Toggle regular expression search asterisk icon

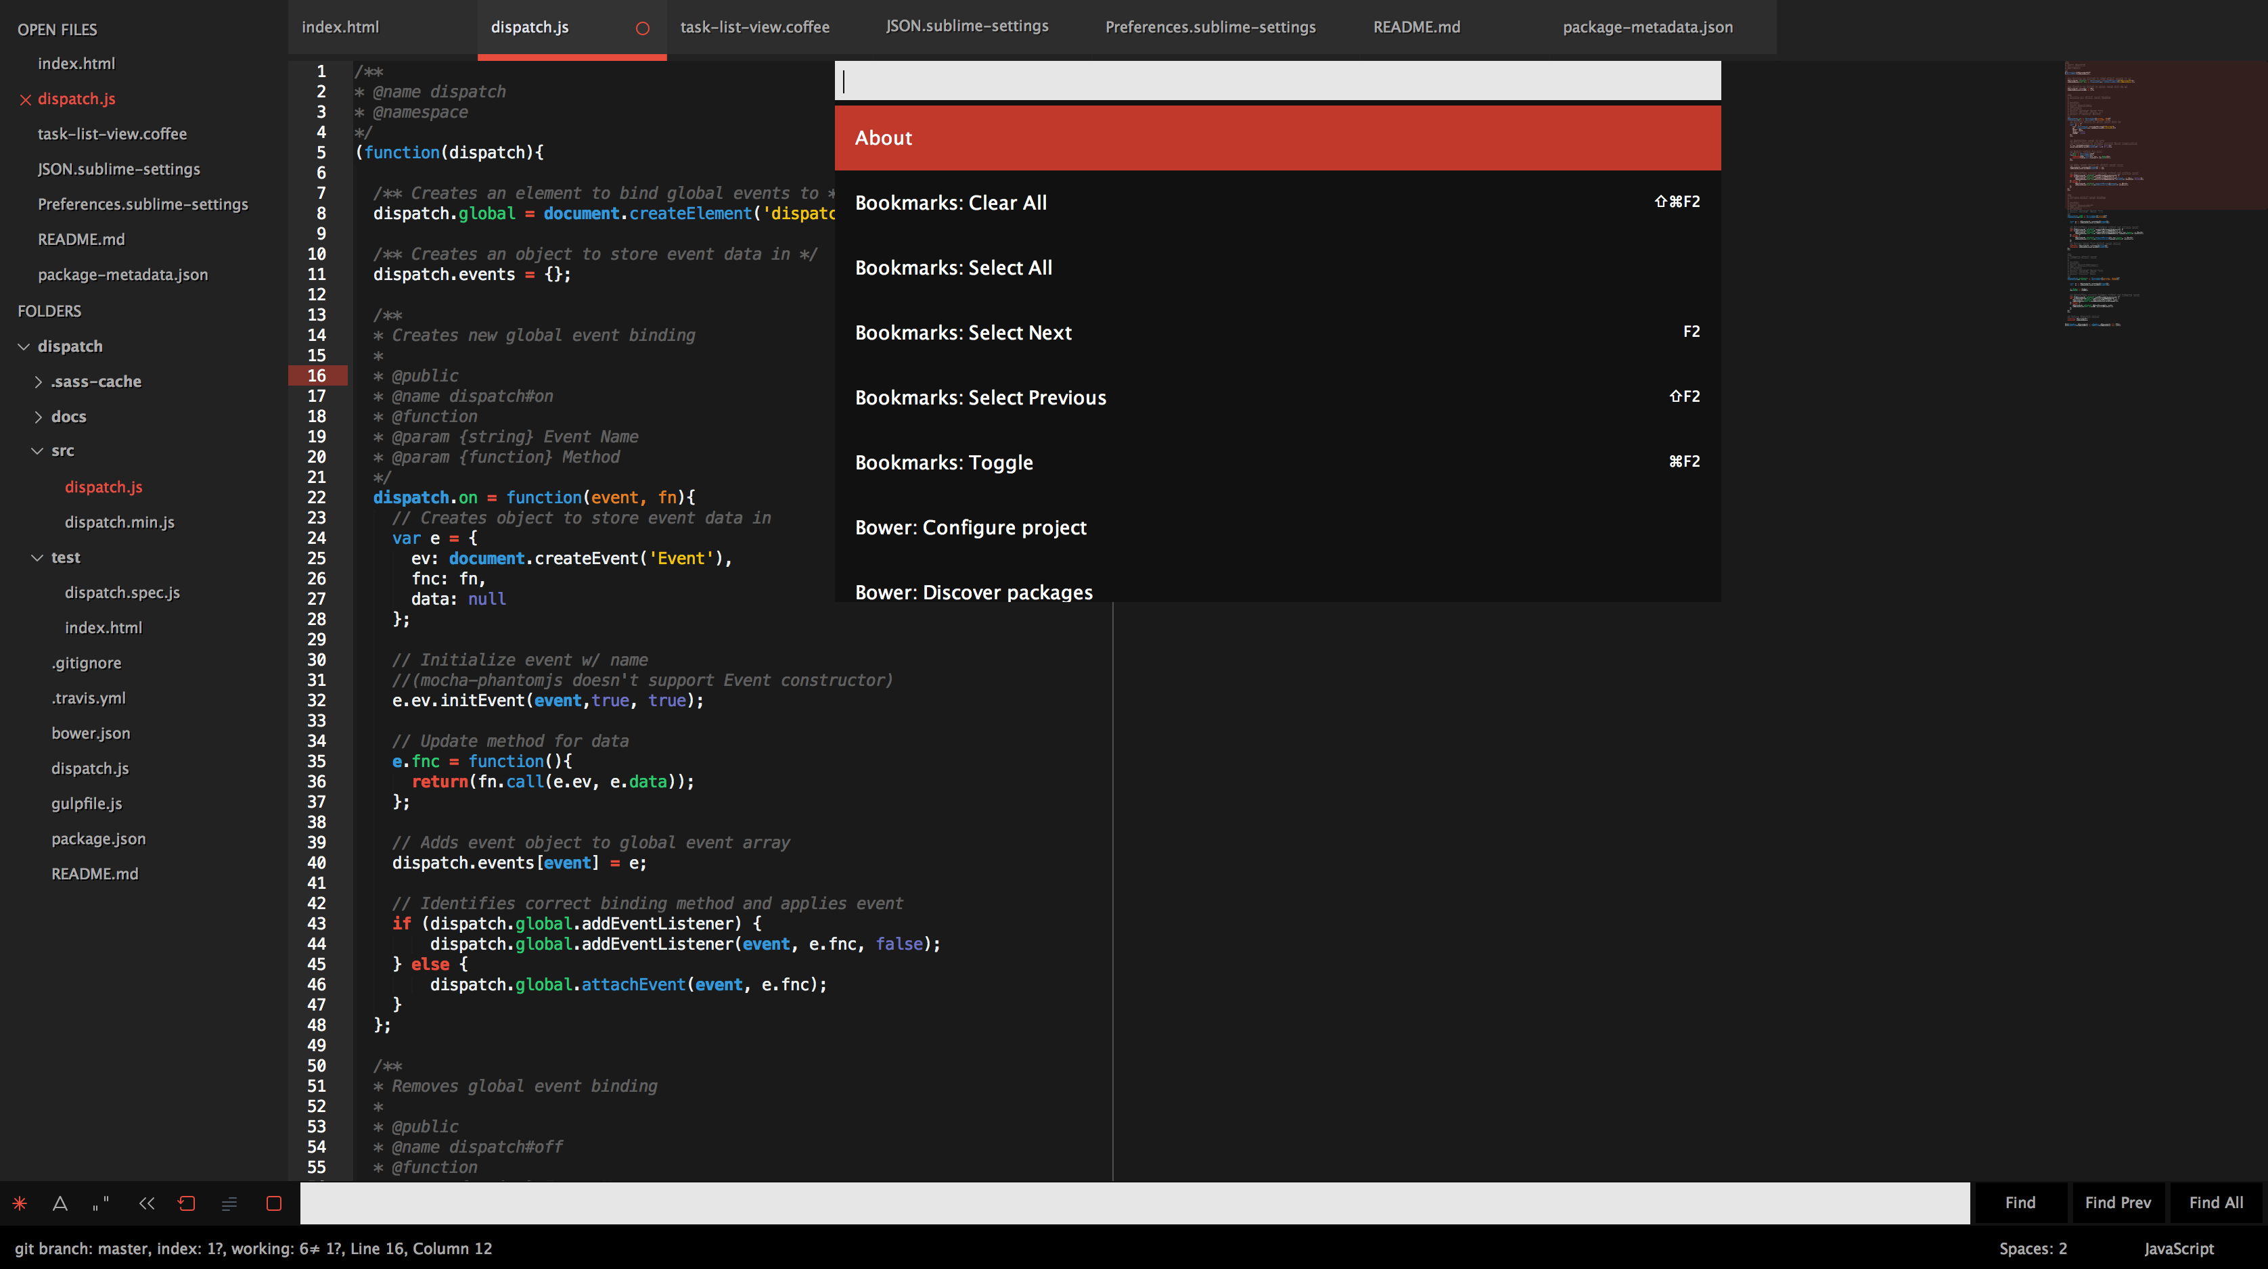tap(20, 1203)
